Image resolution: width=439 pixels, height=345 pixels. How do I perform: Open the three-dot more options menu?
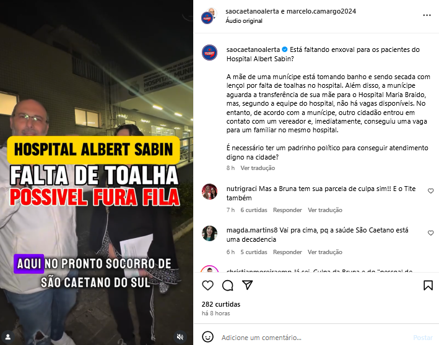[x=427, y=15]
